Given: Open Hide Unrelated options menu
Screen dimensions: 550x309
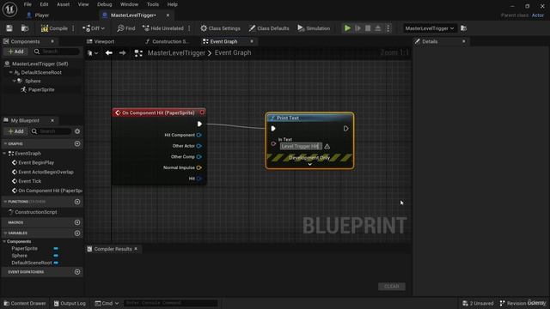Looking at the screenshot, I should (x=189, y=28).
